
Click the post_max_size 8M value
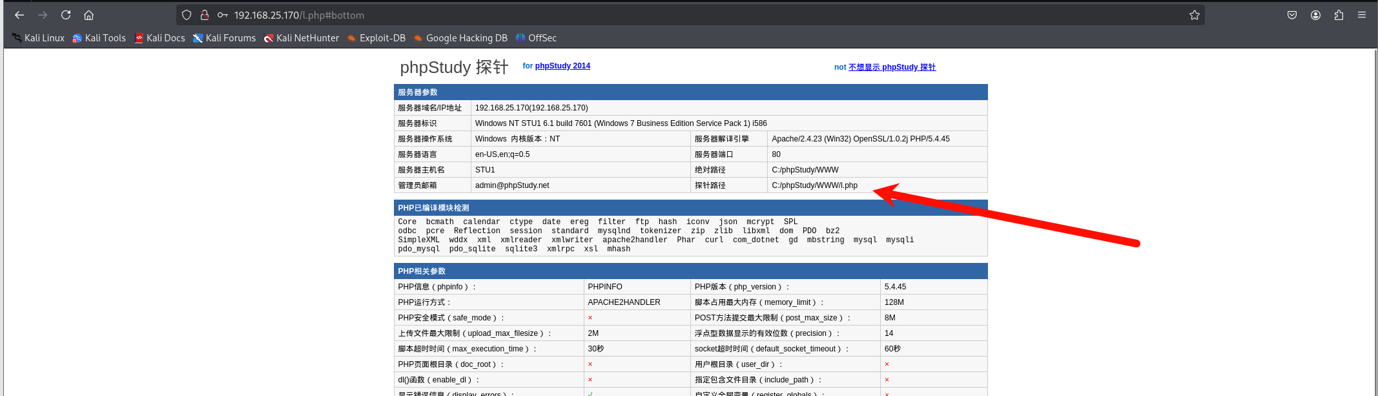point(890,318)
